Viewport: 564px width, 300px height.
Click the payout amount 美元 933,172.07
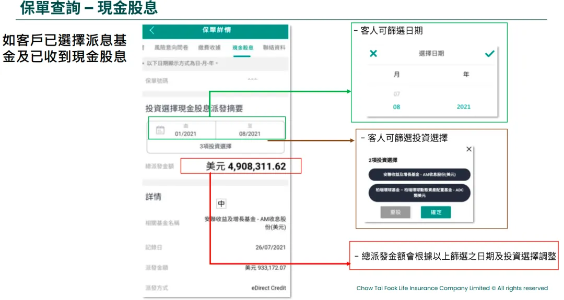point(265,268)
